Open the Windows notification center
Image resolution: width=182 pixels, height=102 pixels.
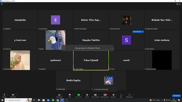click(179, 100)
